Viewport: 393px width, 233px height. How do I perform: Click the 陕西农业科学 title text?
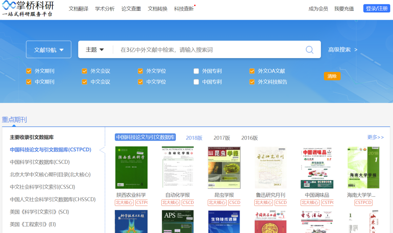[131, 195]
